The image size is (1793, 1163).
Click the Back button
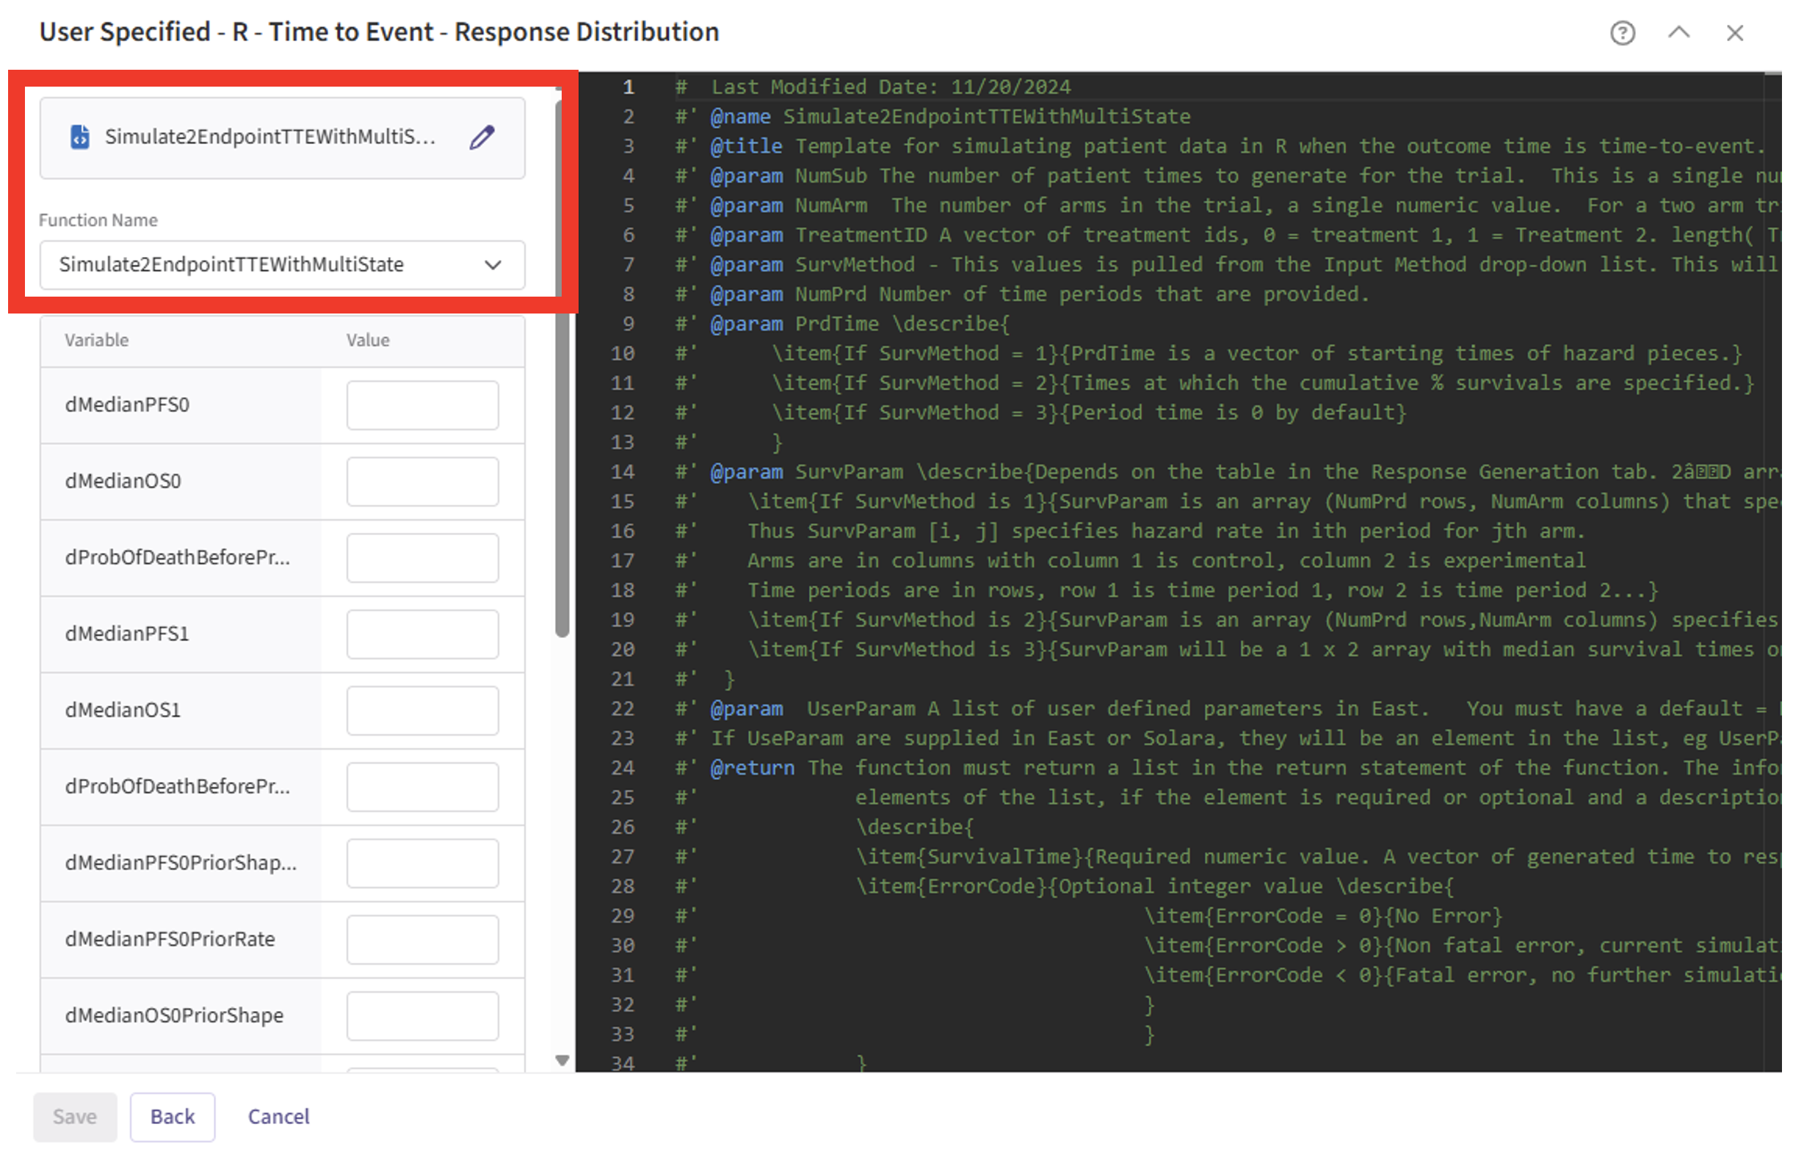click(172, 1116)
